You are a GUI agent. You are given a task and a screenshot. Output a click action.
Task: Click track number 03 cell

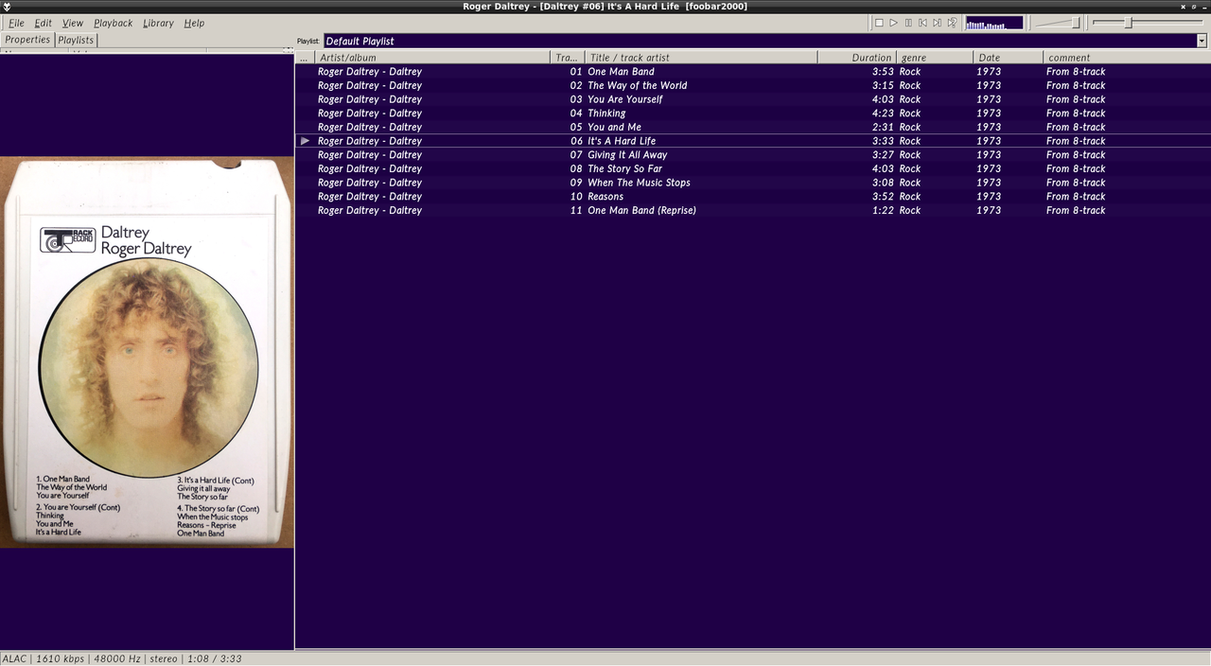coord(576,99)
